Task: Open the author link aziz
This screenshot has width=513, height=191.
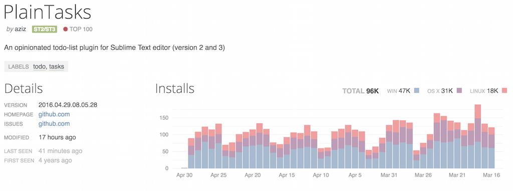Action: click(x=20, y=29)
